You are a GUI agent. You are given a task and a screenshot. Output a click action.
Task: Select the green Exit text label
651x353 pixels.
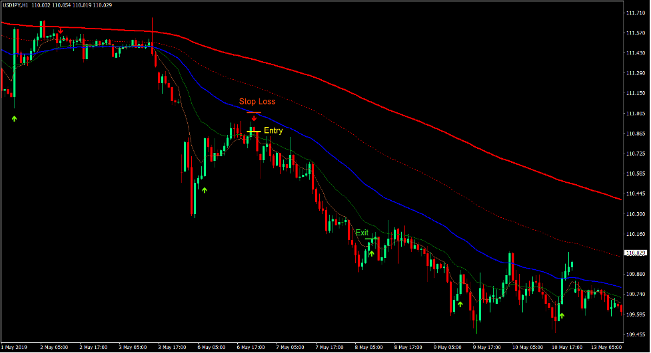coord(362,233)
